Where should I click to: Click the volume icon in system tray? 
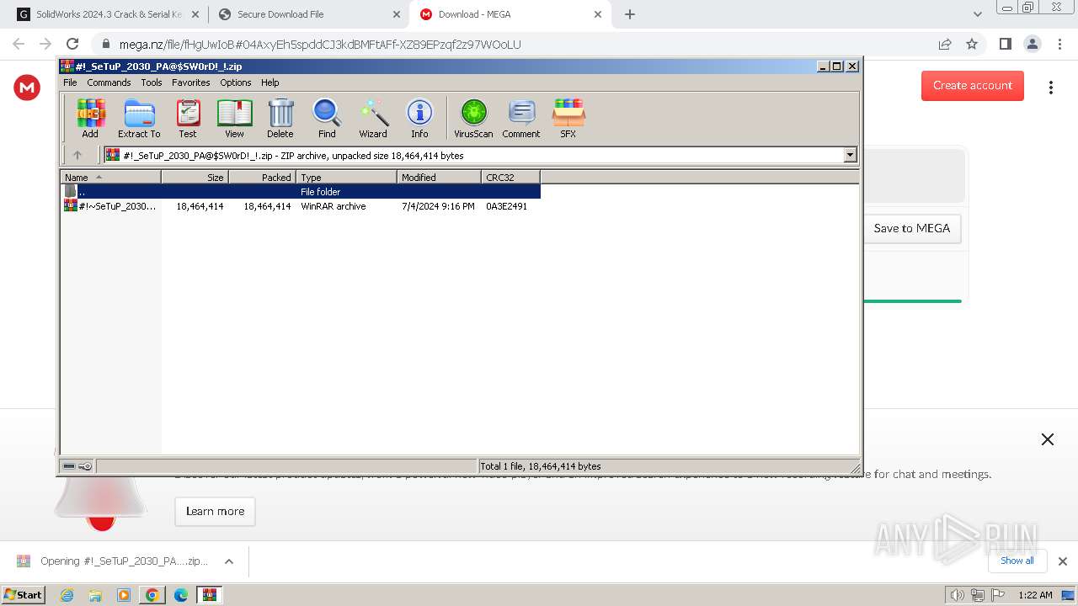click(x=958, y=595)
